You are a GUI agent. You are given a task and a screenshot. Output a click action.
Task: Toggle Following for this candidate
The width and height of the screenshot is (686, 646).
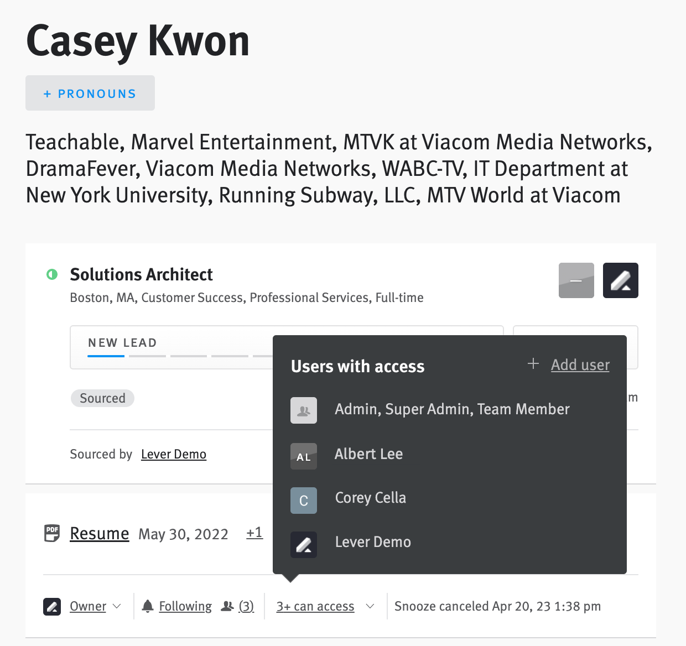tap(185, 606)
